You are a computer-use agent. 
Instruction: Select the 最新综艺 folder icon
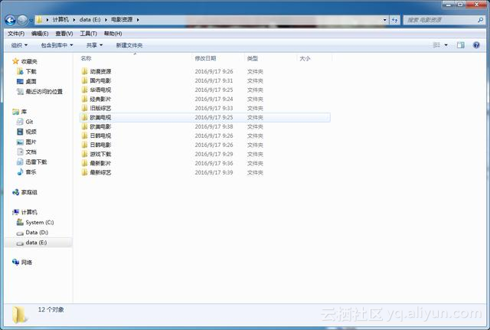click(x=84, y=172)
